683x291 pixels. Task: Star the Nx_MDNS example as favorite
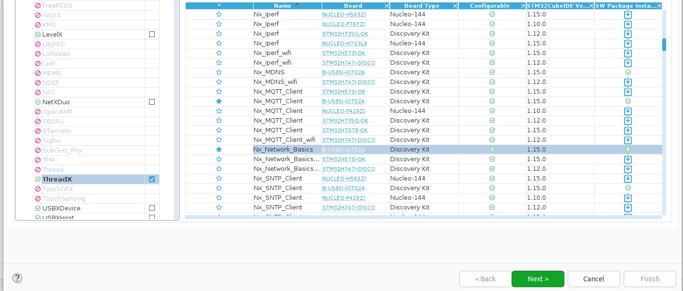219,72
